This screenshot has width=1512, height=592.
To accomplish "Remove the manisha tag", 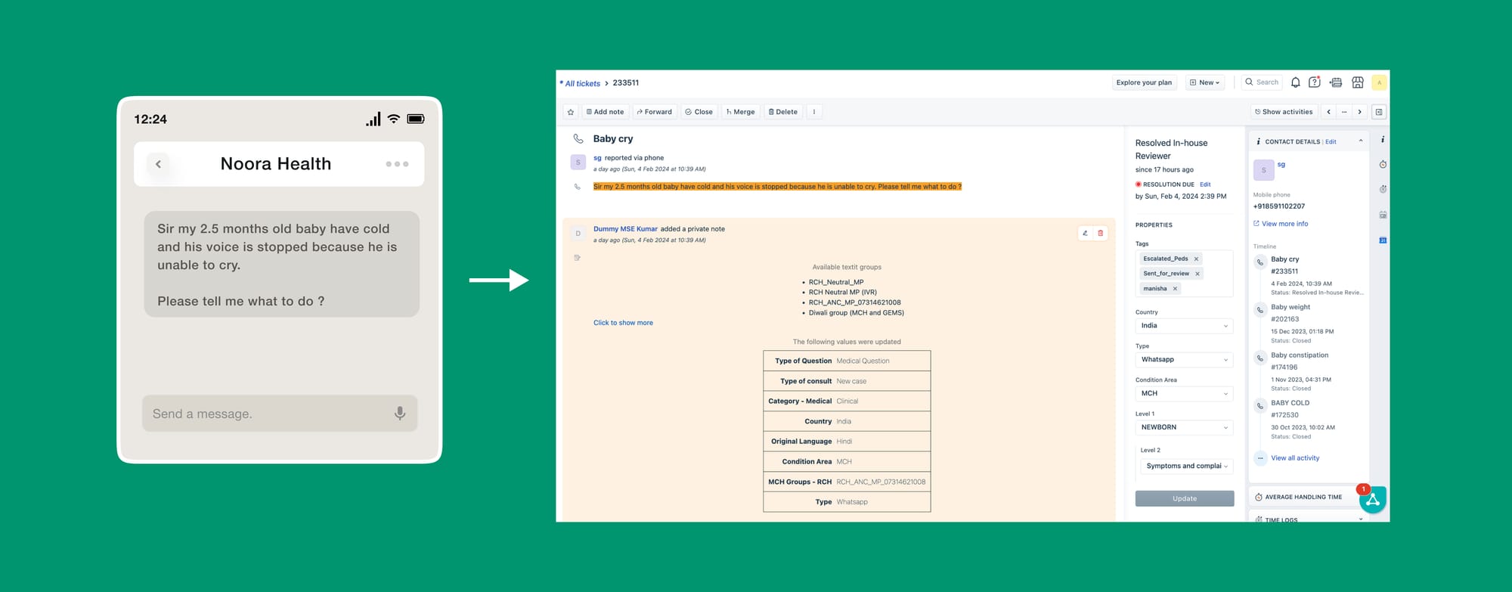I will 1175,289.
